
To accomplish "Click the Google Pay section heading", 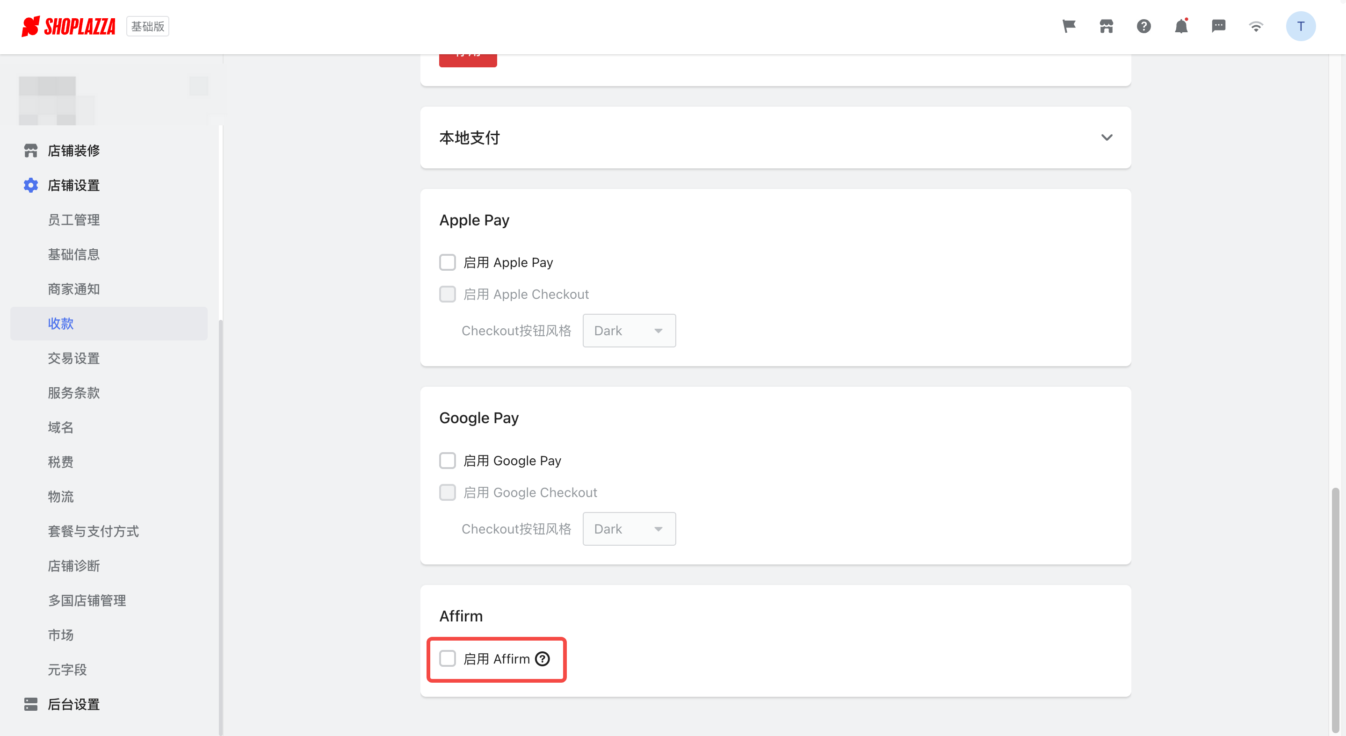I will (478, 418).
